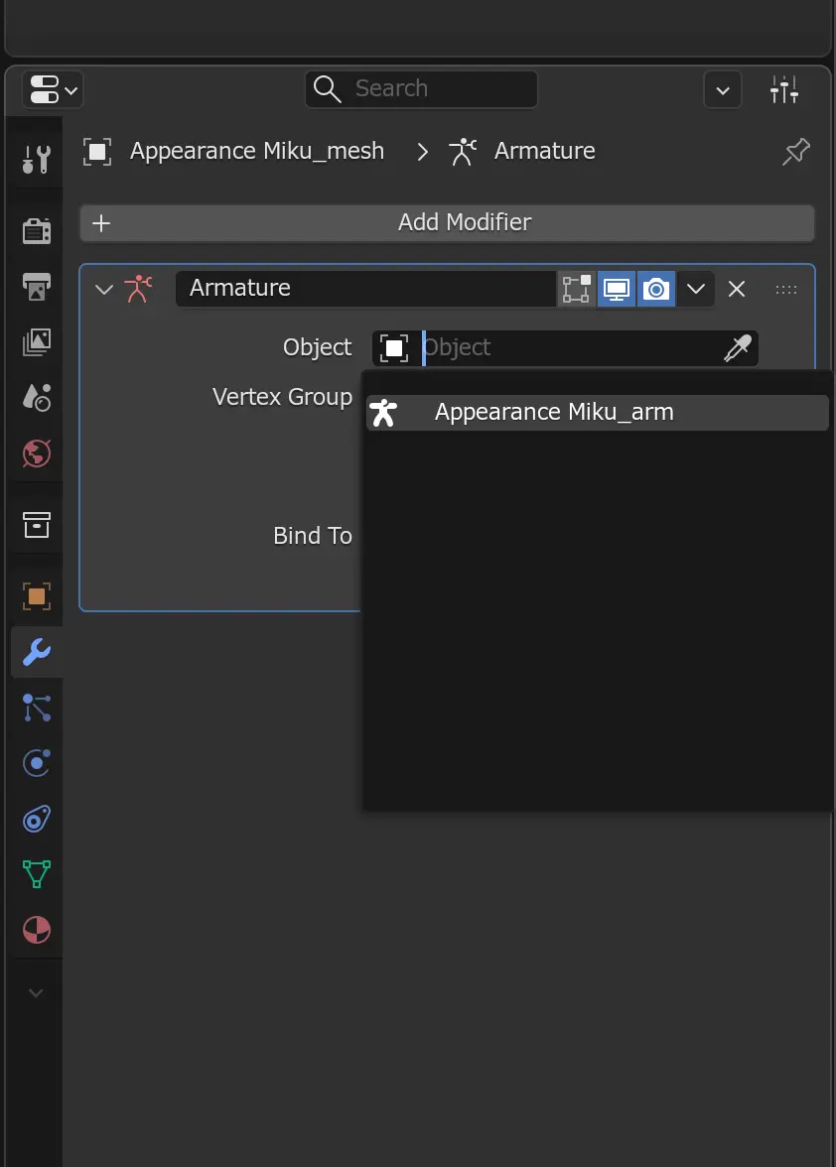Toggle Armature modifier render visibility
The height and width of the screenshot is (1167, 836).
(x=656, y=289)
